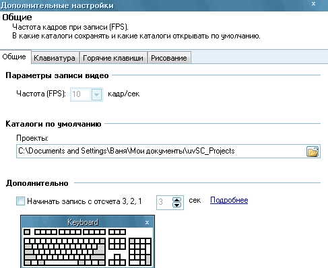Browse for the Проекты folder with the folder icon

pos(313,152)
